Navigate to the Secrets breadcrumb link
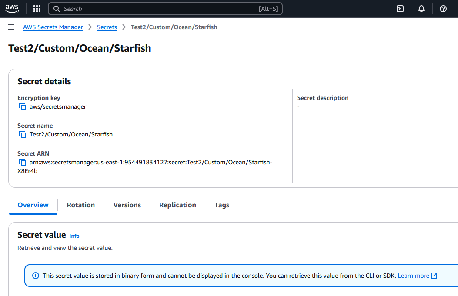The width and height of the screenshot is (458, 296). pos(107,27)
